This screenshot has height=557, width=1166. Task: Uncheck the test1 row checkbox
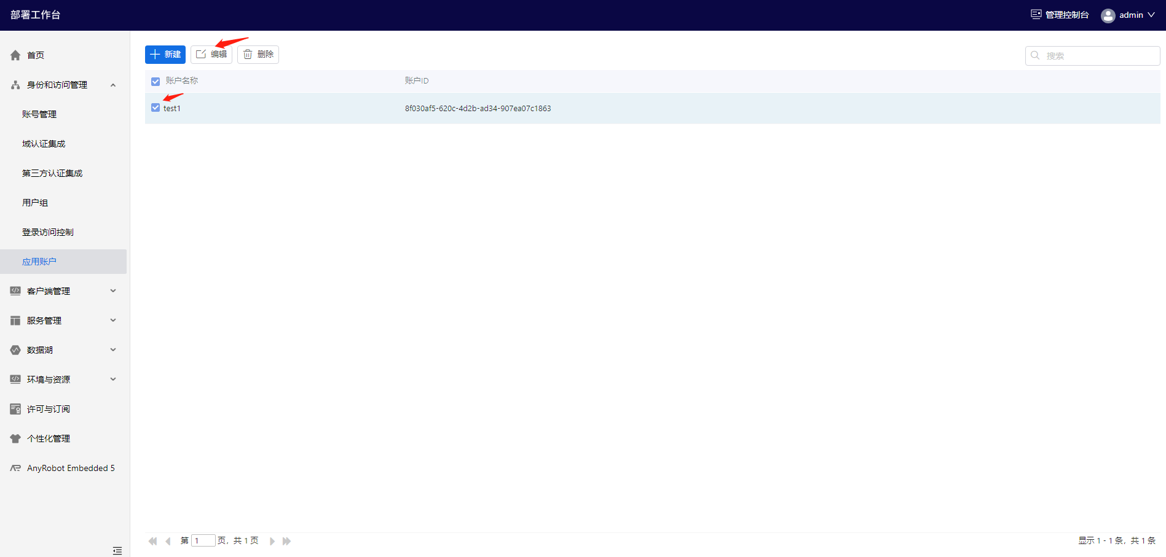(156, 107)
